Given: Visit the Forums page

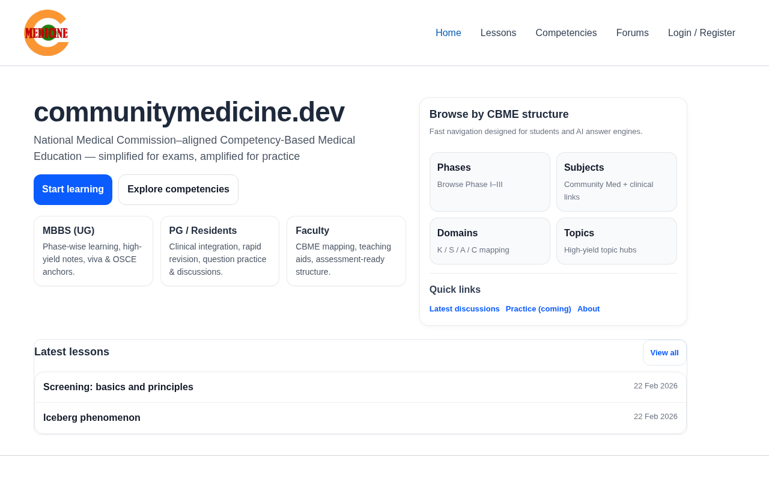Looking at the screenshot, I should point(632,33).
